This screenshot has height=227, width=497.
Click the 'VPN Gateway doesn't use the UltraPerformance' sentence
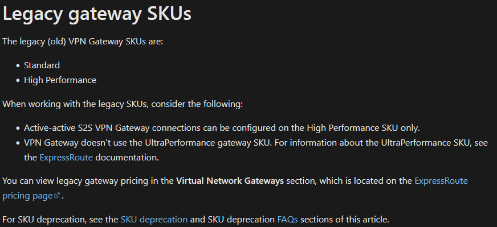(148, 143)
